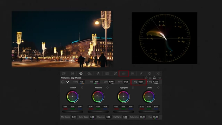
Task: Click the Saturation value 50.00
Action: point(143,117)
